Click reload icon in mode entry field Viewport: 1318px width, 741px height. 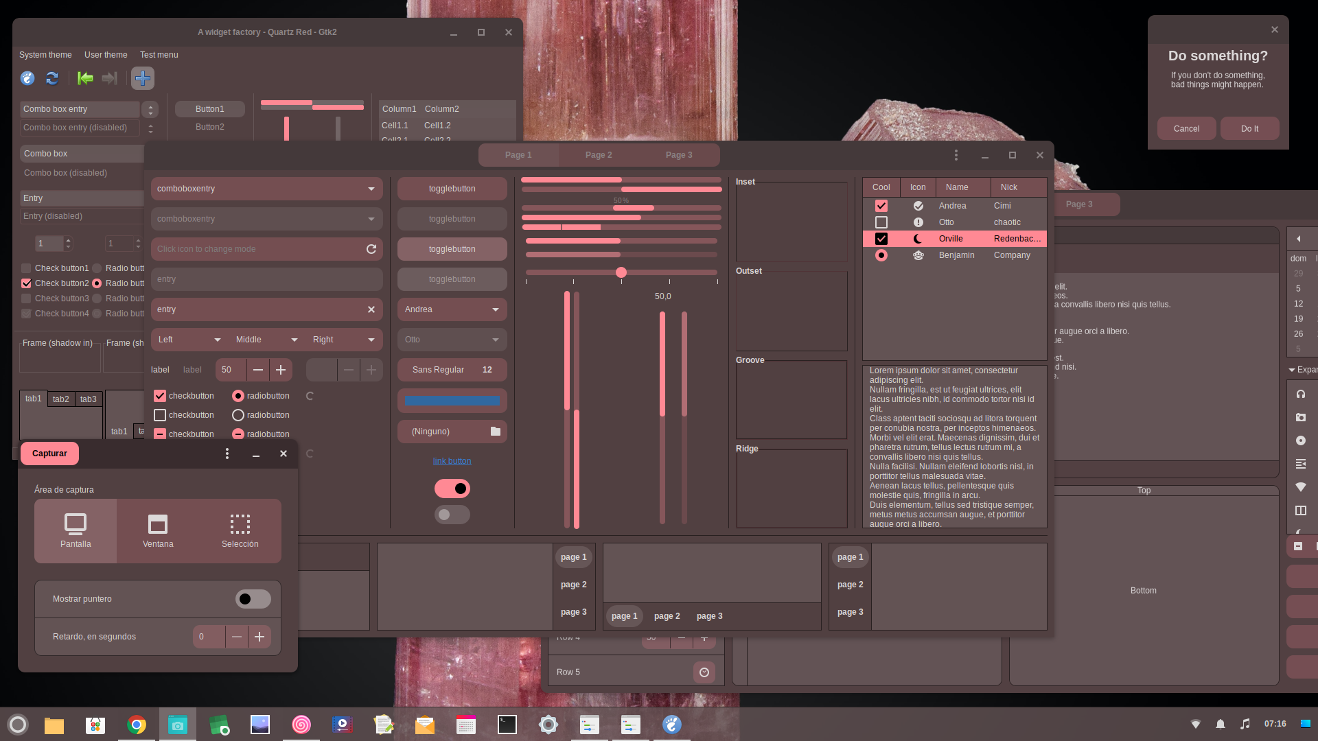pyautogui.click(x=371, y=249)
